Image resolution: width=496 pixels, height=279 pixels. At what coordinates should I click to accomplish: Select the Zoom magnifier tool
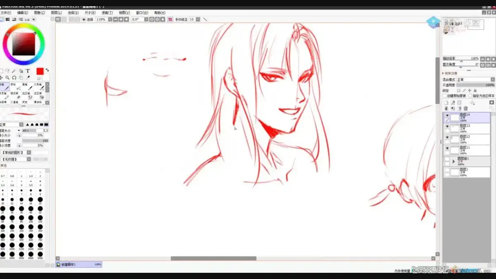point(7,78)
